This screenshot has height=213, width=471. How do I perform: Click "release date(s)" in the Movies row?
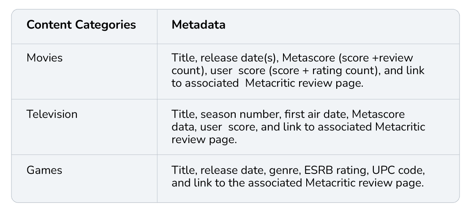coord(240,58)
